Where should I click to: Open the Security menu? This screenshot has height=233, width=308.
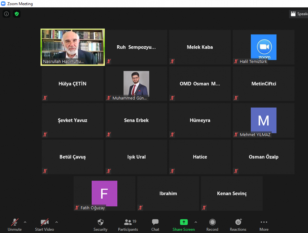pyautogui.click(x=100, y=225)
